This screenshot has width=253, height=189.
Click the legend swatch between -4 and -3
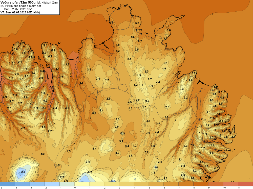tap(22, 184)
